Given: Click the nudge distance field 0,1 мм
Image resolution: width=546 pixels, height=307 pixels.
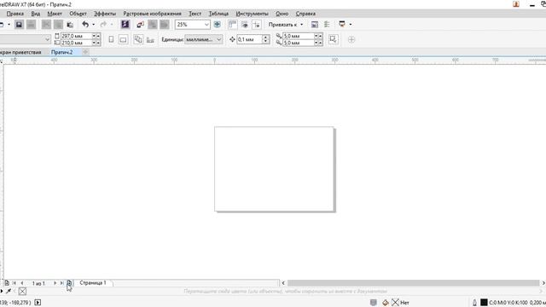Looking at the screenshot, I should click(249, 39).
